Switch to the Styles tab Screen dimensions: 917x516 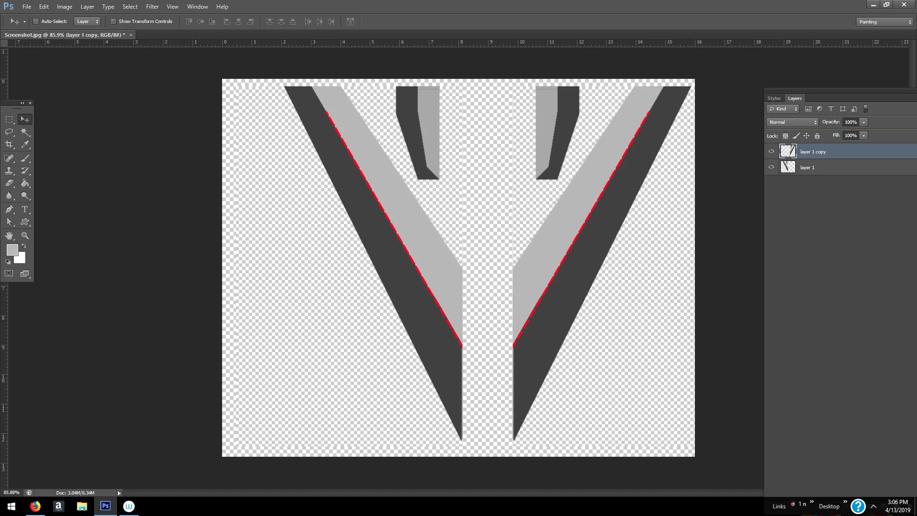click(774, 98)
